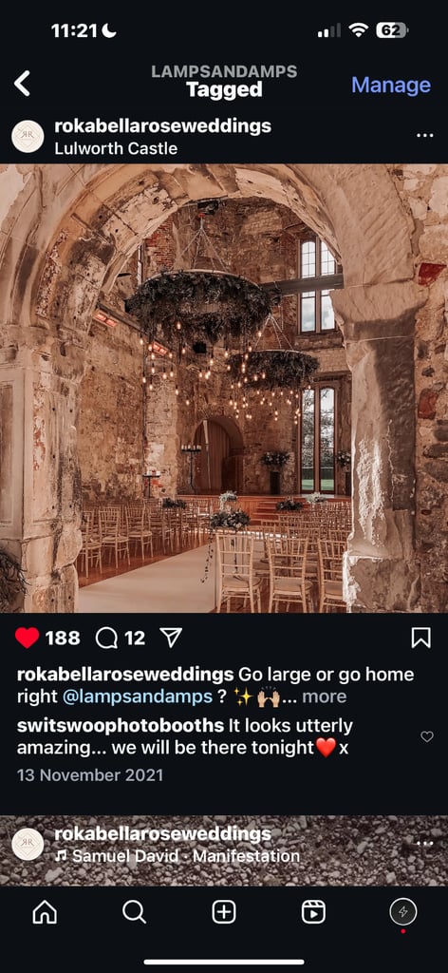Save post with bookmark icon
This screenshot has height=973, width=448.
tap(420, 638)
